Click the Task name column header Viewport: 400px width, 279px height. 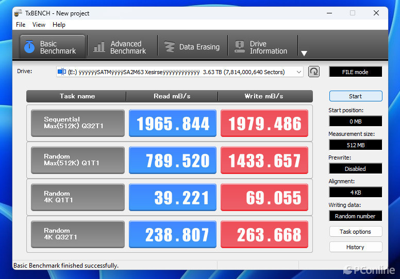click(x=77, y=96)
